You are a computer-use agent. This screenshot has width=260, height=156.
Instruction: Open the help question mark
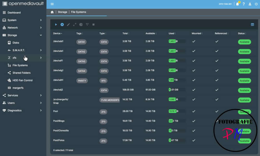coord(244,4)
